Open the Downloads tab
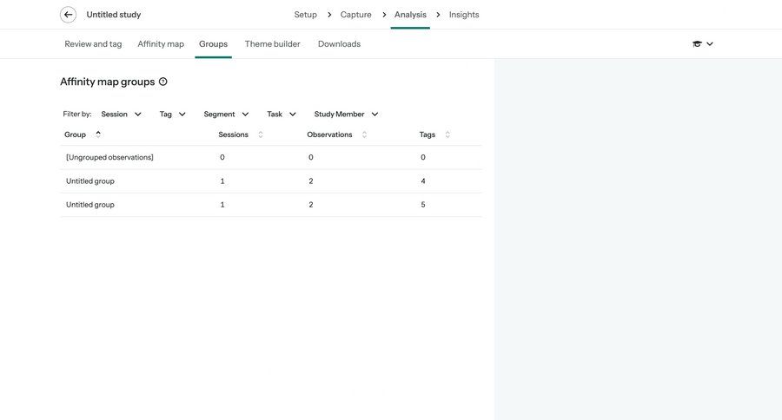The width and height of the screenshot is (782, 420). [x=339, y=44]
